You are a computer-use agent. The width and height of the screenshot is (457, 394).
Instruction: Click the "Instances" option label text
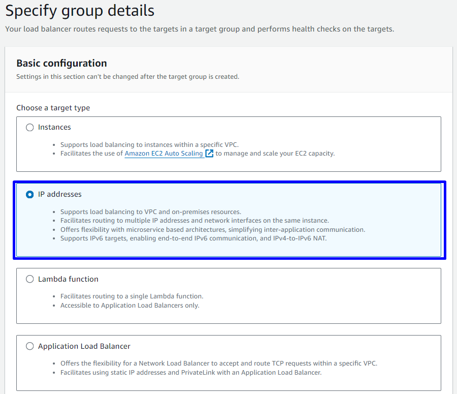(54, 127)
